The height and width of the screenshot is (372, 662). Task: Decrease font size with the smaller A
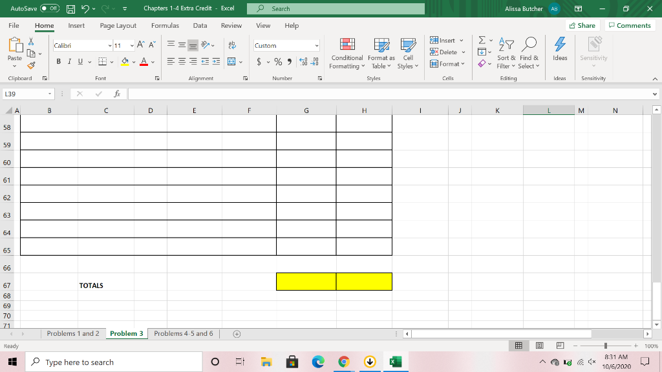pos(152,45)
